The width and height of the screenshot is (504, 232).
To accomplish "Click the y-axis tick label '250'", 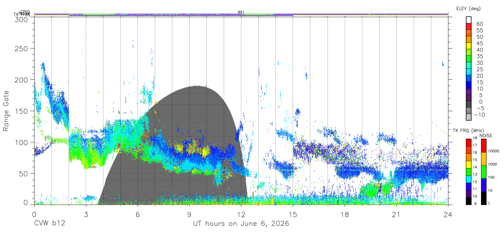I will [x=21, y=48].
